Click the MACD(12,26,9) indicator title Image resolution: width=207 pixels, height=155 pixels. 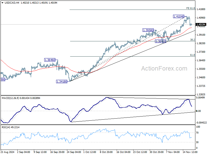point(10,98)
